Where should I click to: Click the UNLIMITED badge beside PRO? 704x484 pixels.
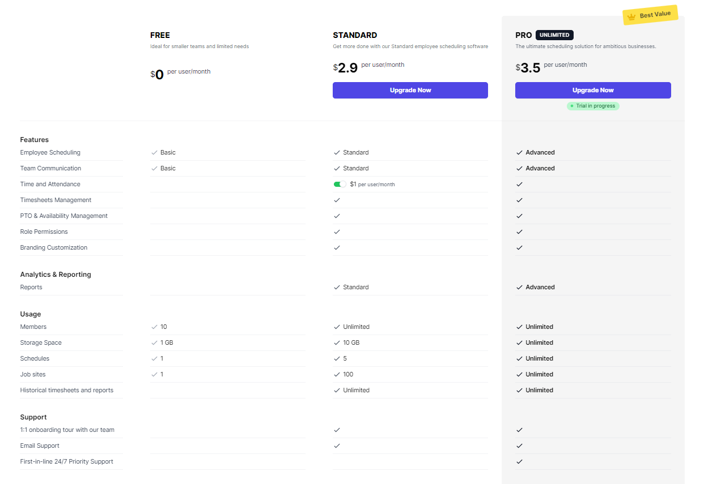[x=554, y=35]
